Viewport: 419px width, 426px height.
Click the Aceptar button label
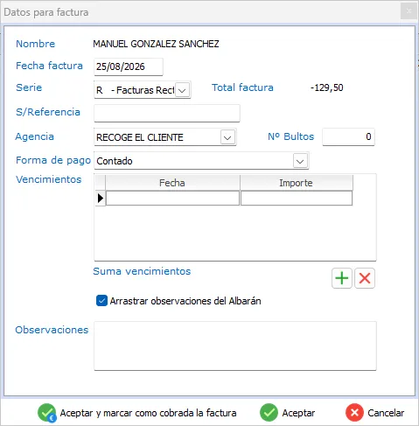click(x=298, y=413)
